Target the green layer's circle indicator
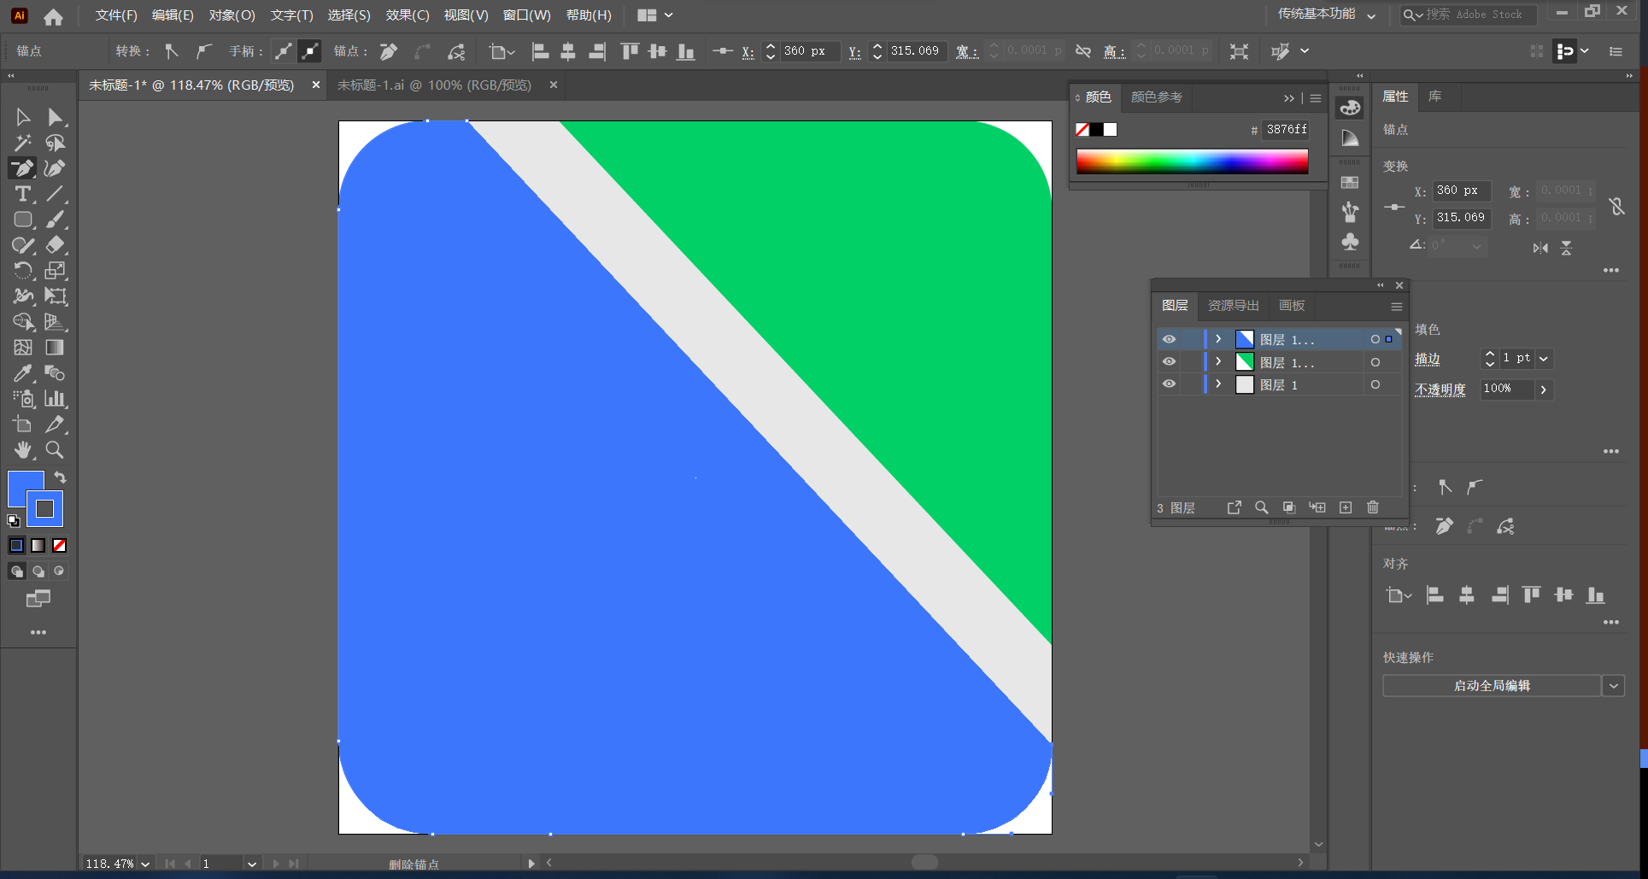The height and width of the screenshot is (879, 1648). pos(1375,362)
